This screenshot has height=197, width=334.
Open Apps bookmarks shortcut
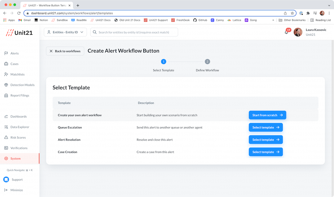pos(9,20)
